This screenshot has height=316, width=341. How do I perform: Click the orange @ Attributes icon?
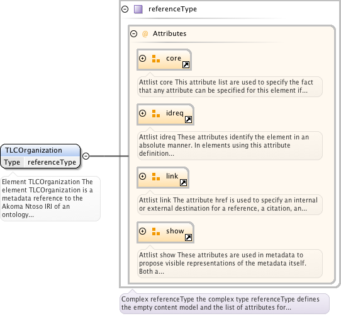145,34
